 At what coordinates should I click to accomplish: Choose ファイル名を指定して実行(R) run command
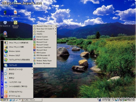tap(18, 86)
